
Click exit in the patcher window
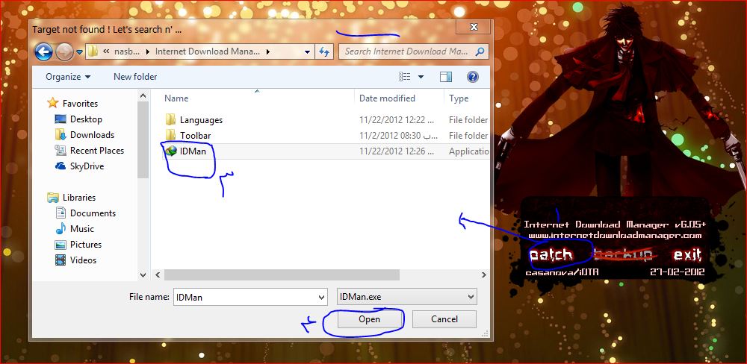coord(686,255)
